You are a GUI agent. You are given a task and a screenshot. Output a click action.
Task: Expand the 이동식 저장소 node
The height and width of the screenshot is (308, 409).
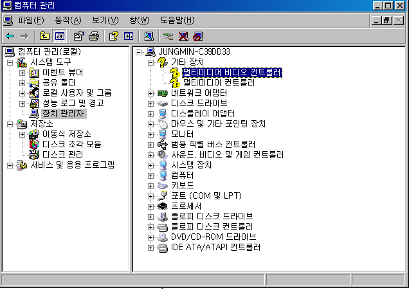(x=22, y=134)
